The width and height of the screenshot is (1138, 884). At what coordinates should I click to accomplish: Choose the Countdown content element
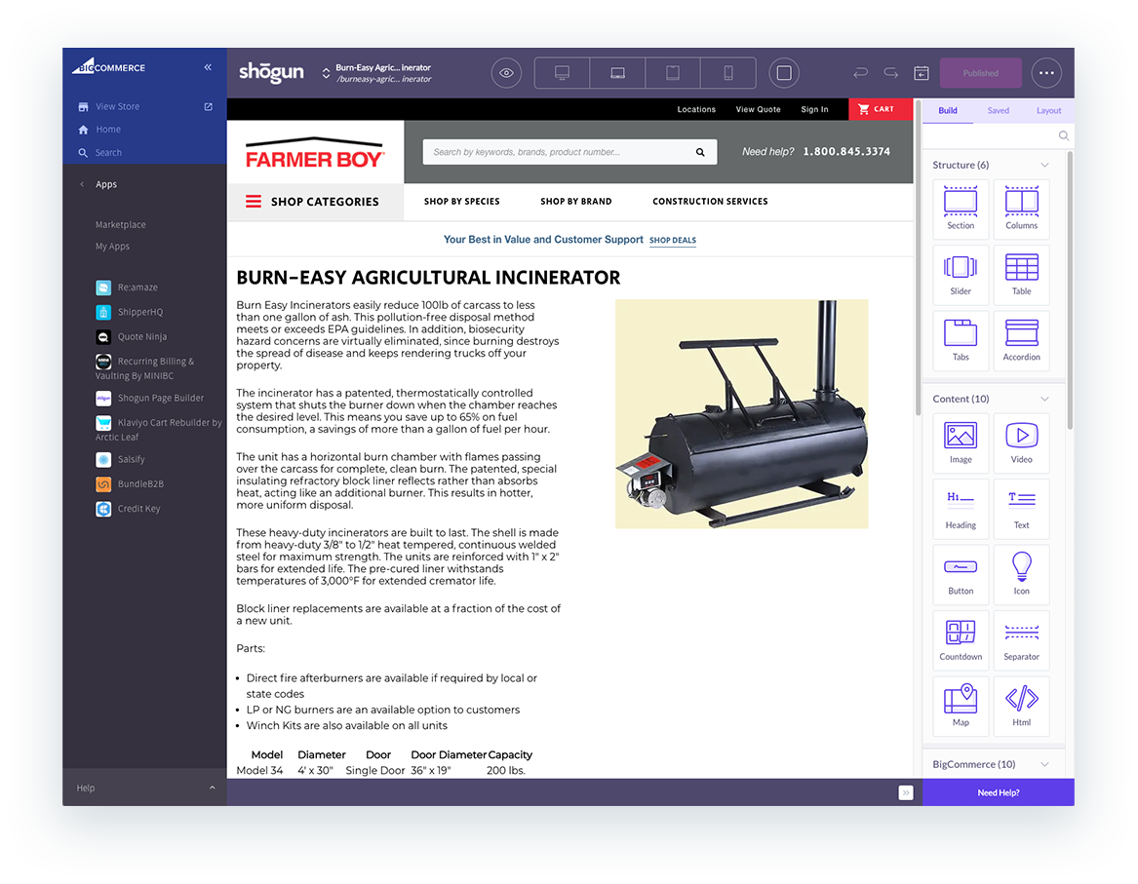pyautogui.click(x=961, y=640)
